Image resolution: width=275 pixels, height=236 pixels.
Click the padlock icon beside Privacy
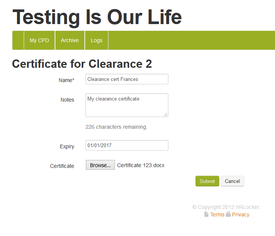pos(228,215)
